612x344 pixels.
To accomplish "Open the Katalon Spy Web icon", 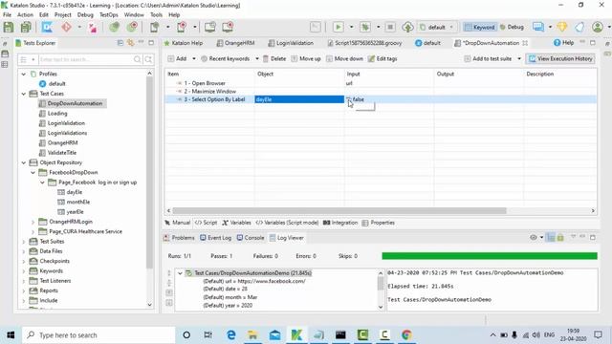I will click(x=47, y=27).
